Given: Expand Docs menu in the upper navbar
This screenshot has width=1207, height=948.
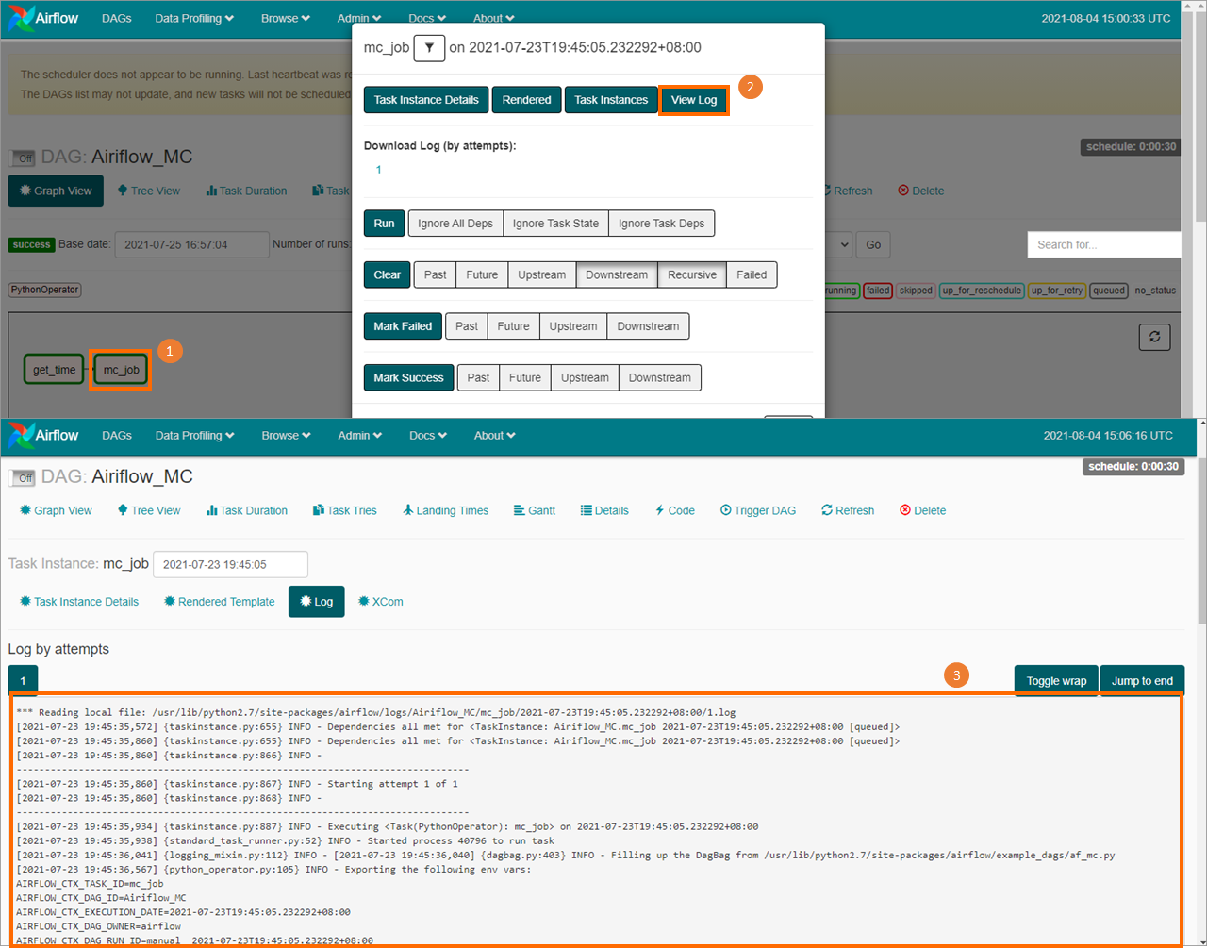Looking at the screenshot, I should click(x=427, y=19).
